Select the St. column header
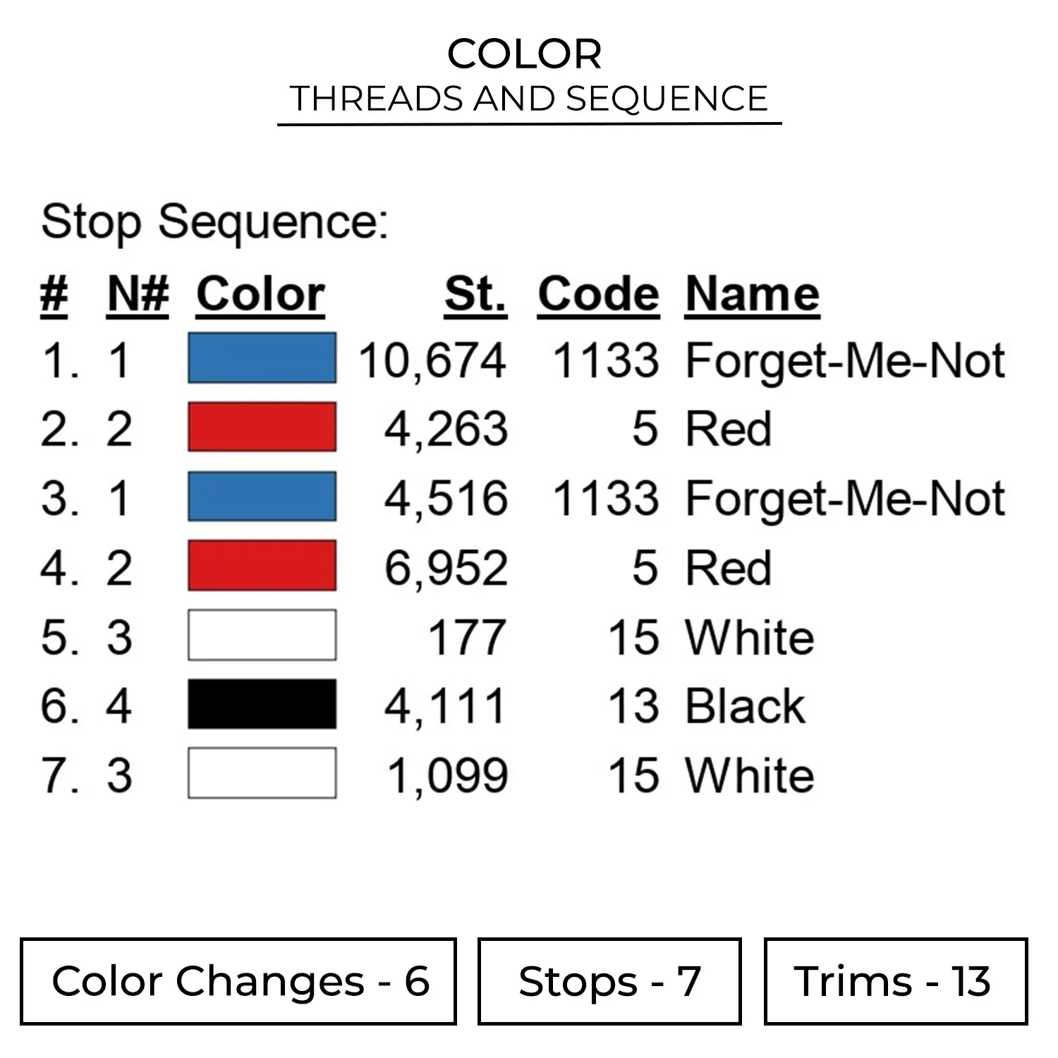This screenshot has height=1058, width=1058. (475, 294)
